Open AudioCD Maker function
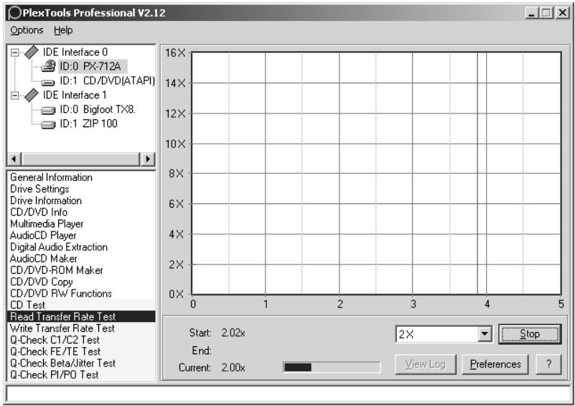 click(x=43, y=259)
